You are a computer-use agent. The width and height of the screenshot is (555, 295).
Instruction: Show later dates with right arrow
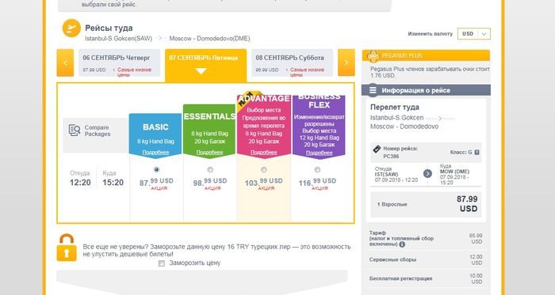(x=346, y=62)
